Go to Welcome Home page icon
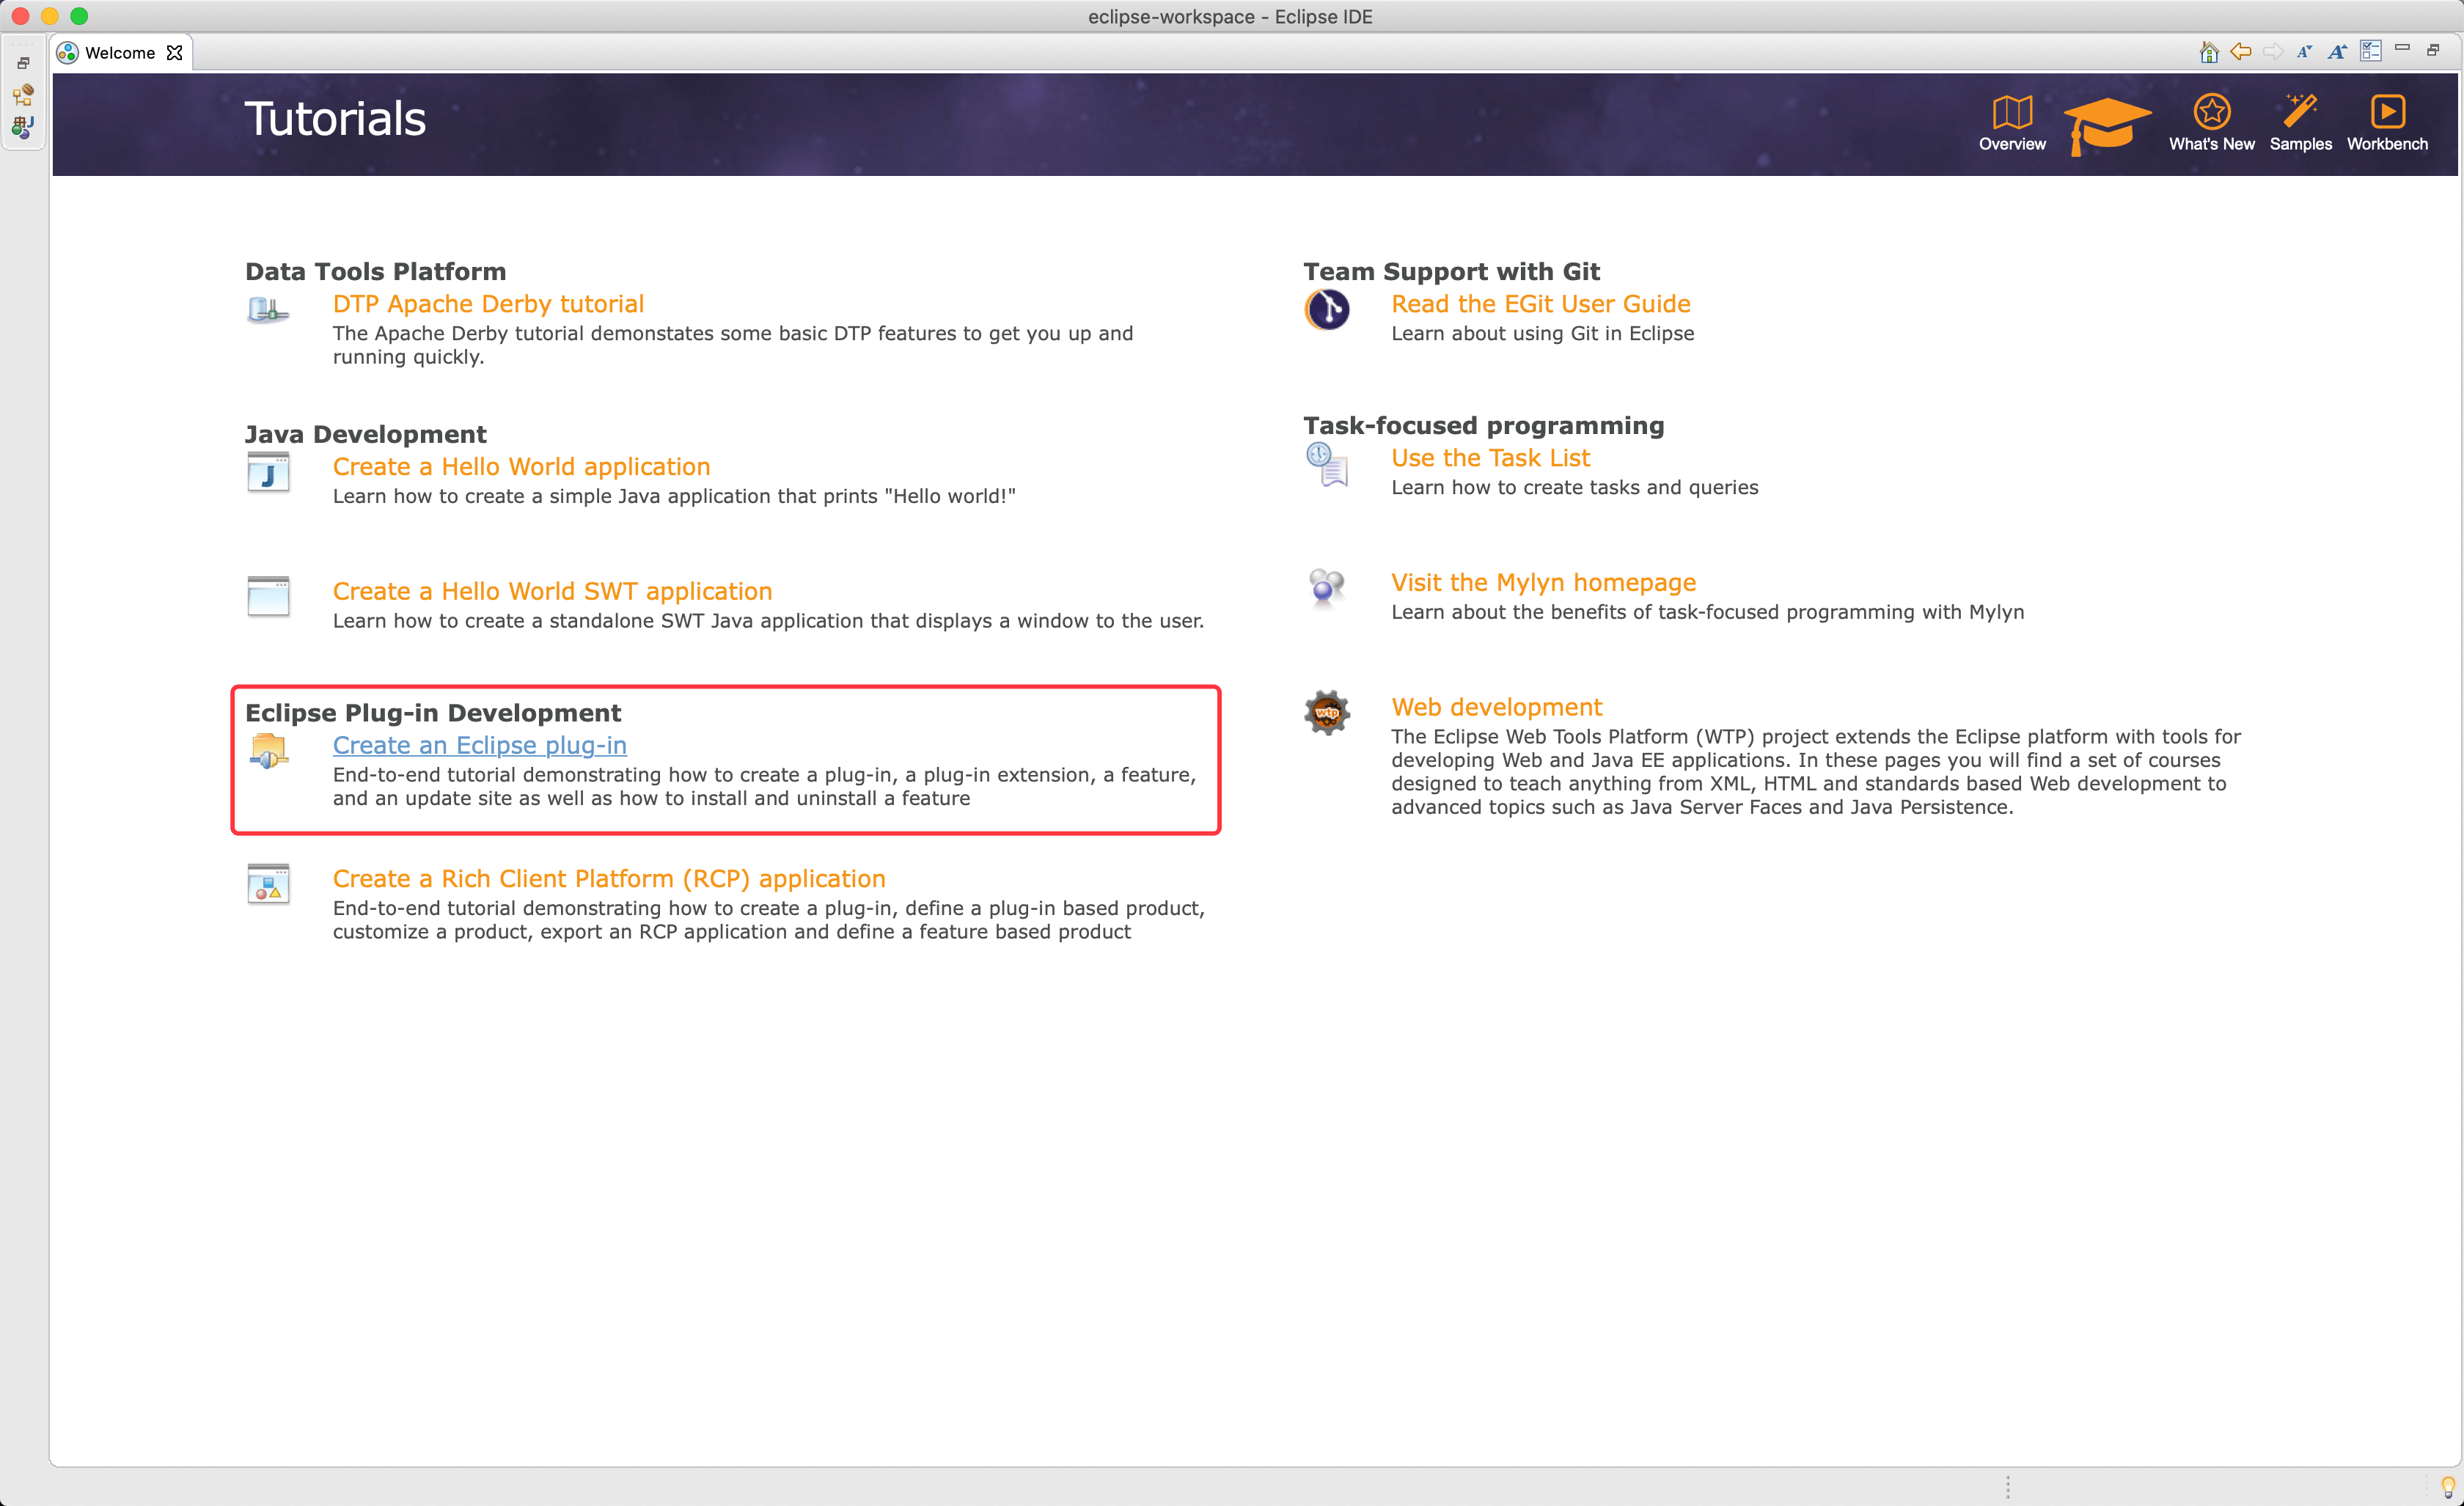The height and width of the screenshot is (1506, 2464). click(x=2209, y=52)
